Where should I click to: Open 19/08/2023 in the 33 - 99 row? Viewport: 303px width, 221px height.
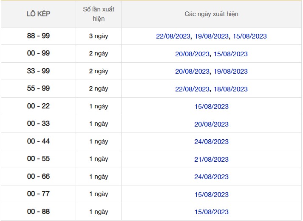pyautogui.click(x=231, y=72)
